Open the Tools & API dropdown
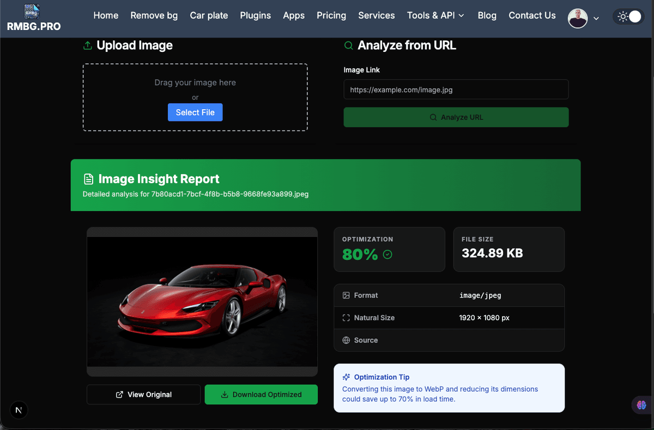The width and height of the screenshot is (654, 430). pos(435,15)
